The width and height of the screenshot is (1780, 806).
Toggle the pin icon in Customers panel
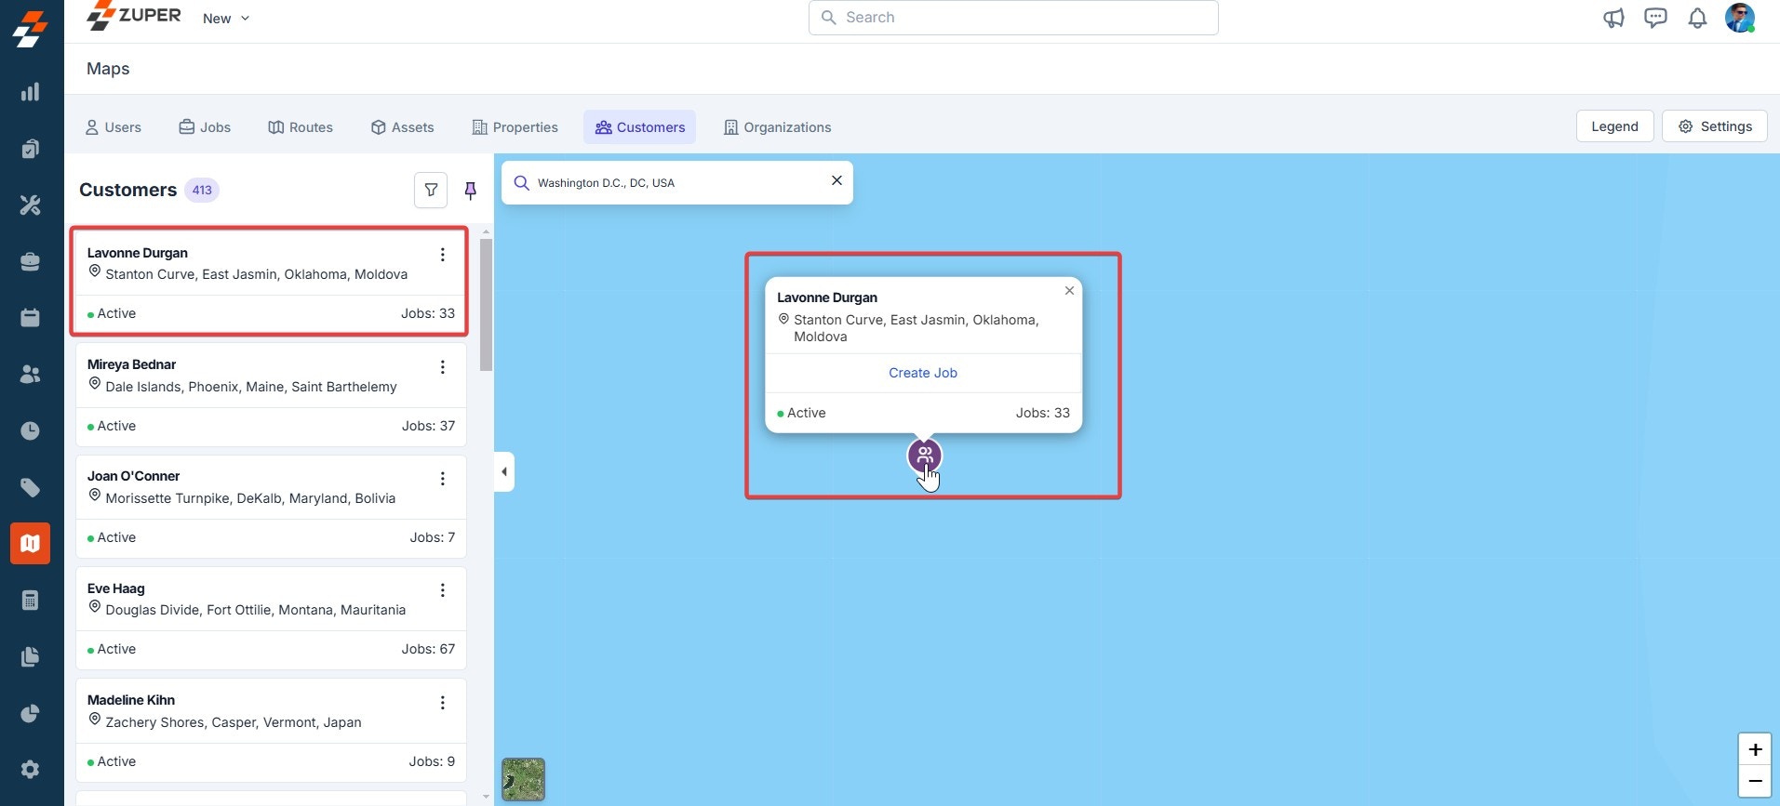pos(471,191)
